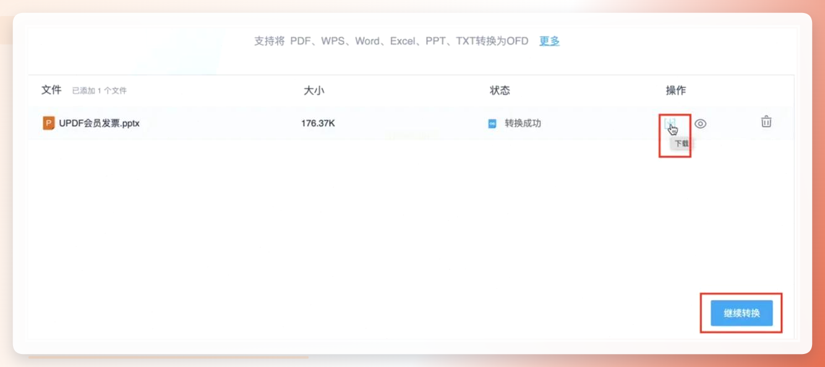The height and width of the screenshot is (367, 825).
Task: Click the 已添加 1 个文件 label
Action: (x=99, y=91)
